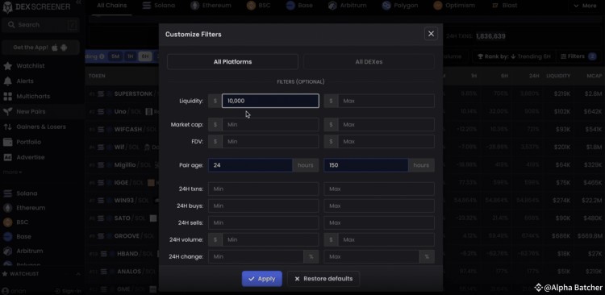Click the Sign-in link
Viewport: 605px width, 295px height.
(68, 291)
